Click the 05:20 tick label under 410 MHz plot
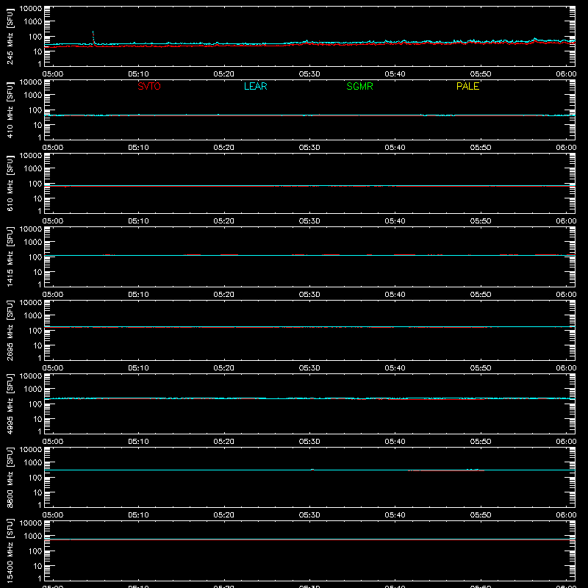This screenshot has width=588, height=588. (224, 148)
